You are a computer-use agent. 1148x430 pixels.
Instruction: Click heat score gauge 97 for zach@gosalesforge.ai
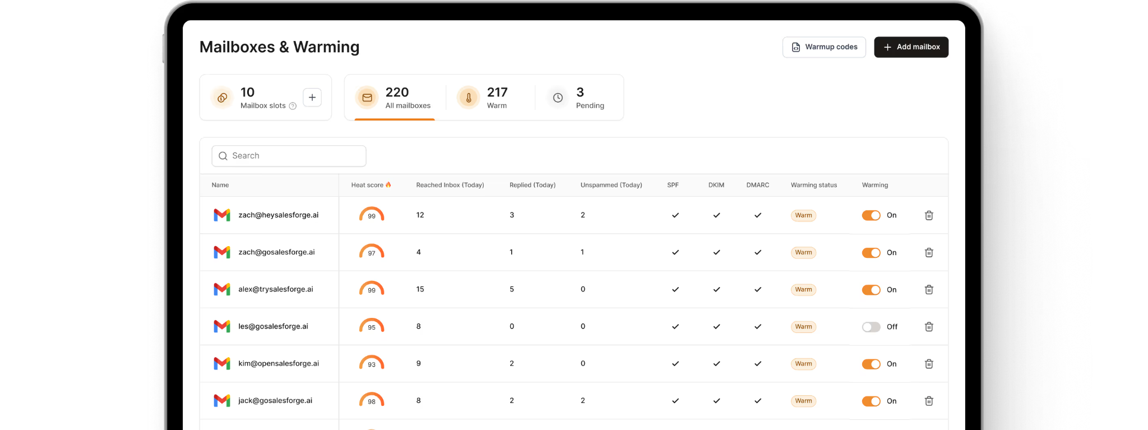(372, 251)
